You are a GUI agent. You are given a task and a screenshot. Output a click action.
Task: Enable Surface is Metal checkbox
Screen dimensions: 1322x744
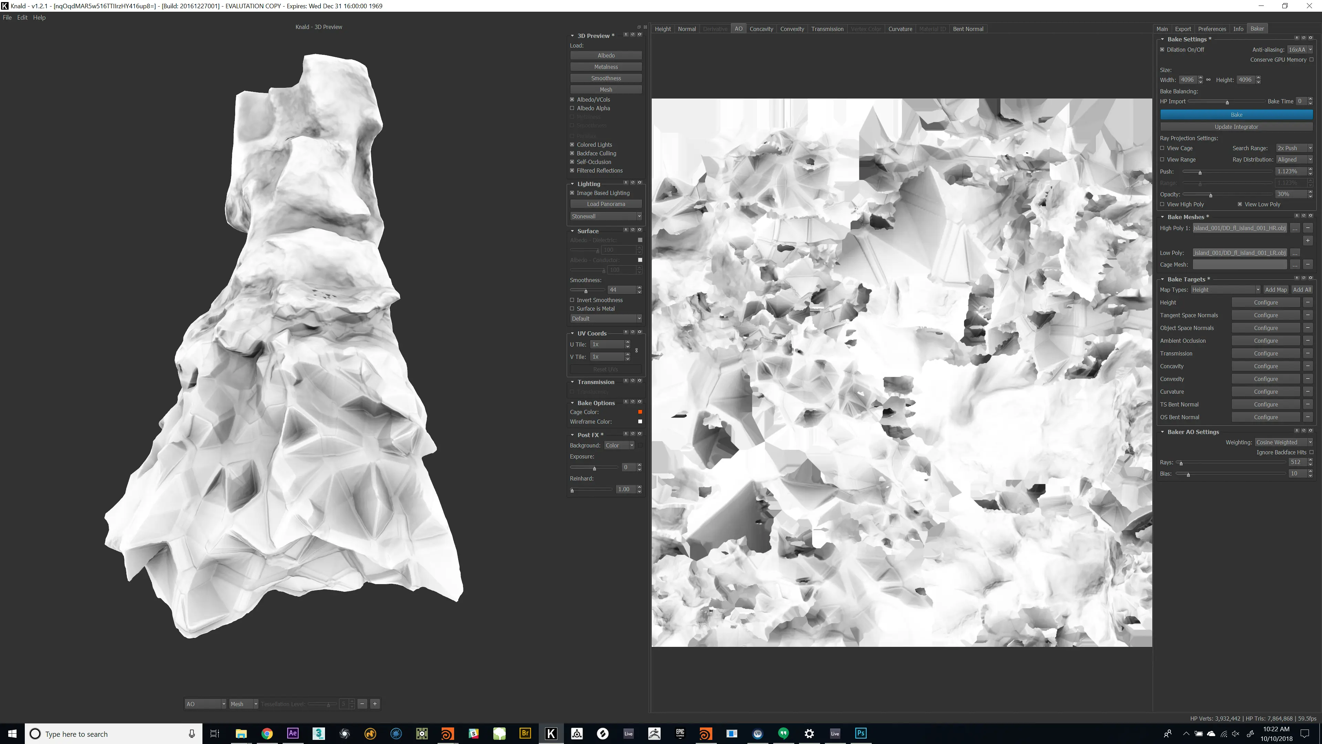(x=572, y=309)
